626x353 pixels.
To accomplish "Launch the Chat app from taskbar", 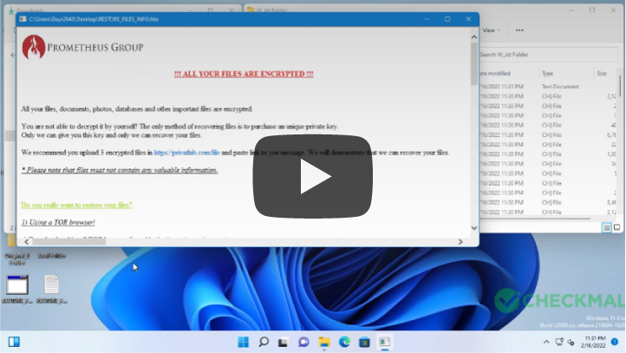I will (303, 342).
